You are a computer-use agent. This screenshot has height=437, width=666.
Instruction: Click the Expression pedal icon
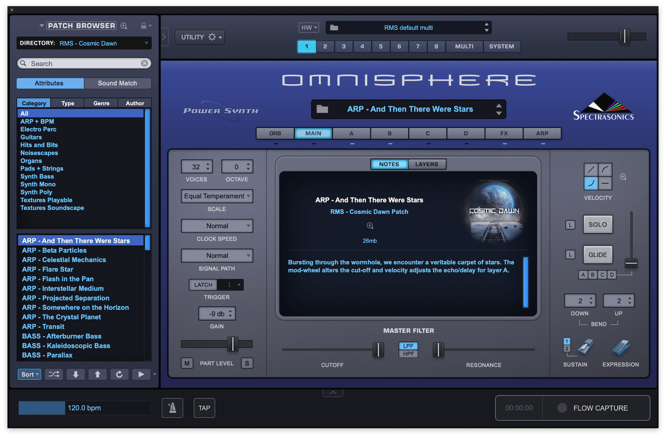pyautogui.click(x=621, y=347)
